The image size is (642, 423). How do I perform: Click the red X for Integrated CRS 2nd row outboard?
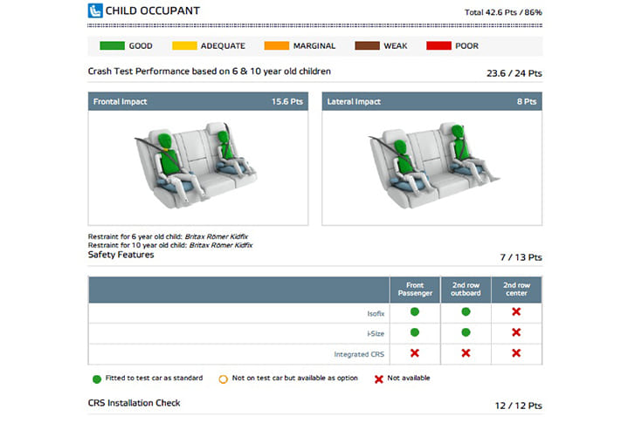tap(466, 353)
